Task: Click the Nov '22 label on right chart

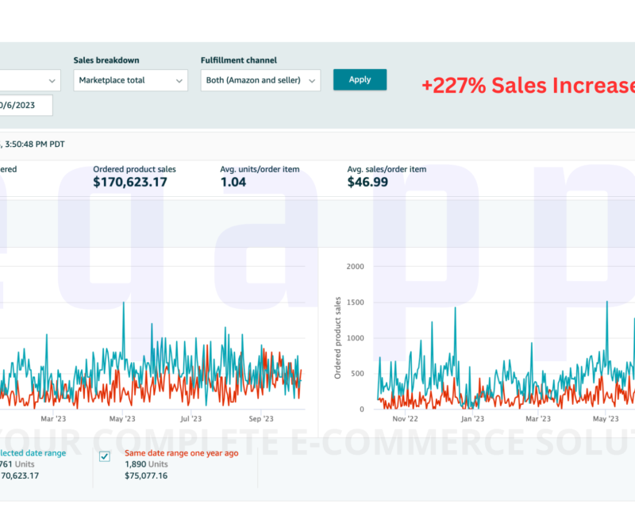Action: (x=406, y=418)
